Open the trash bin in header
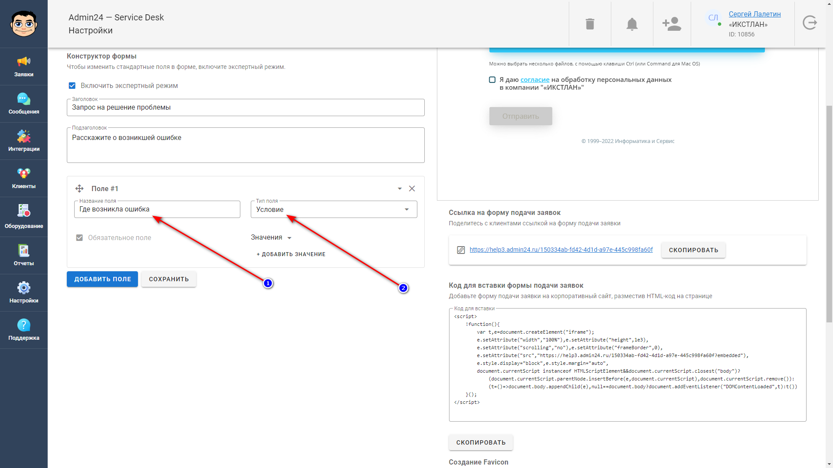Screen dimensions: 833x468 (x=590, y=24)
